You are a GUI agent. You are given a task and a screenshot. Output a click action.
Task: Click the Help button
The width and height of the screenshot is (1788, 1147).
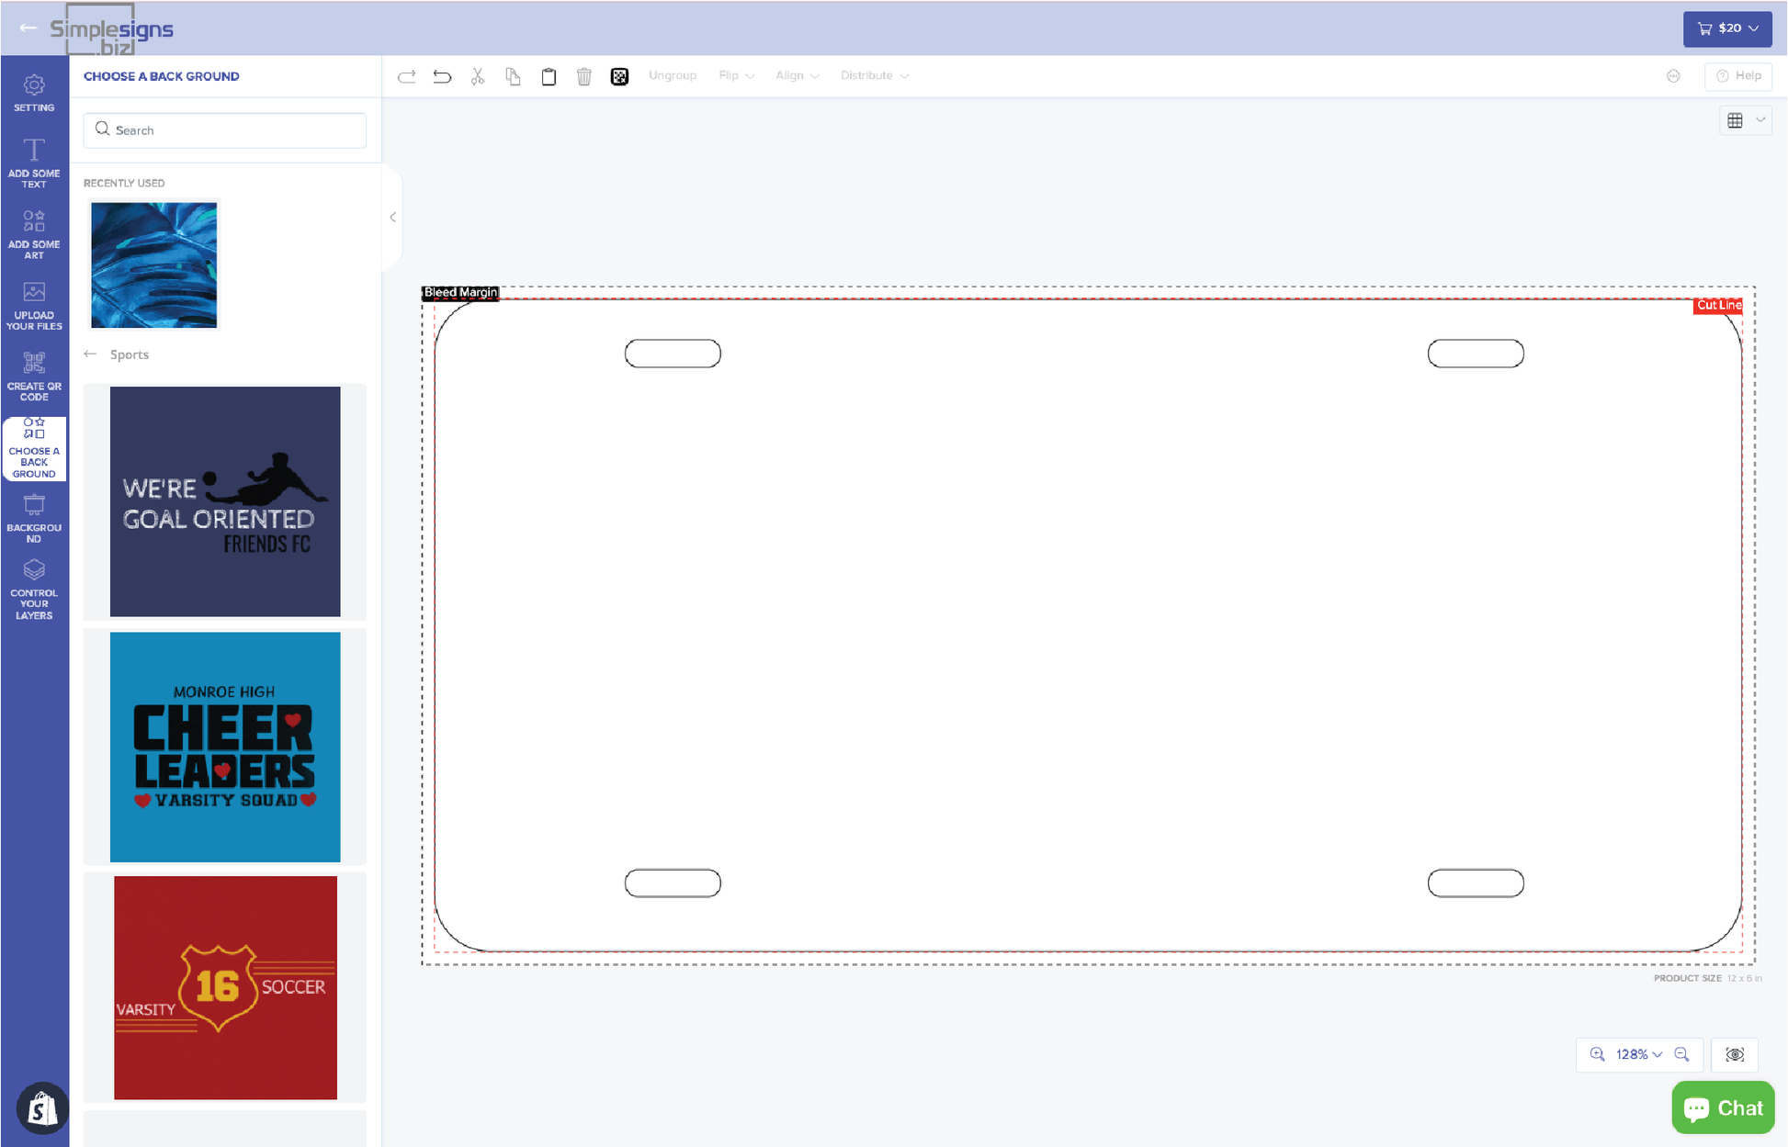point(1738,76)
